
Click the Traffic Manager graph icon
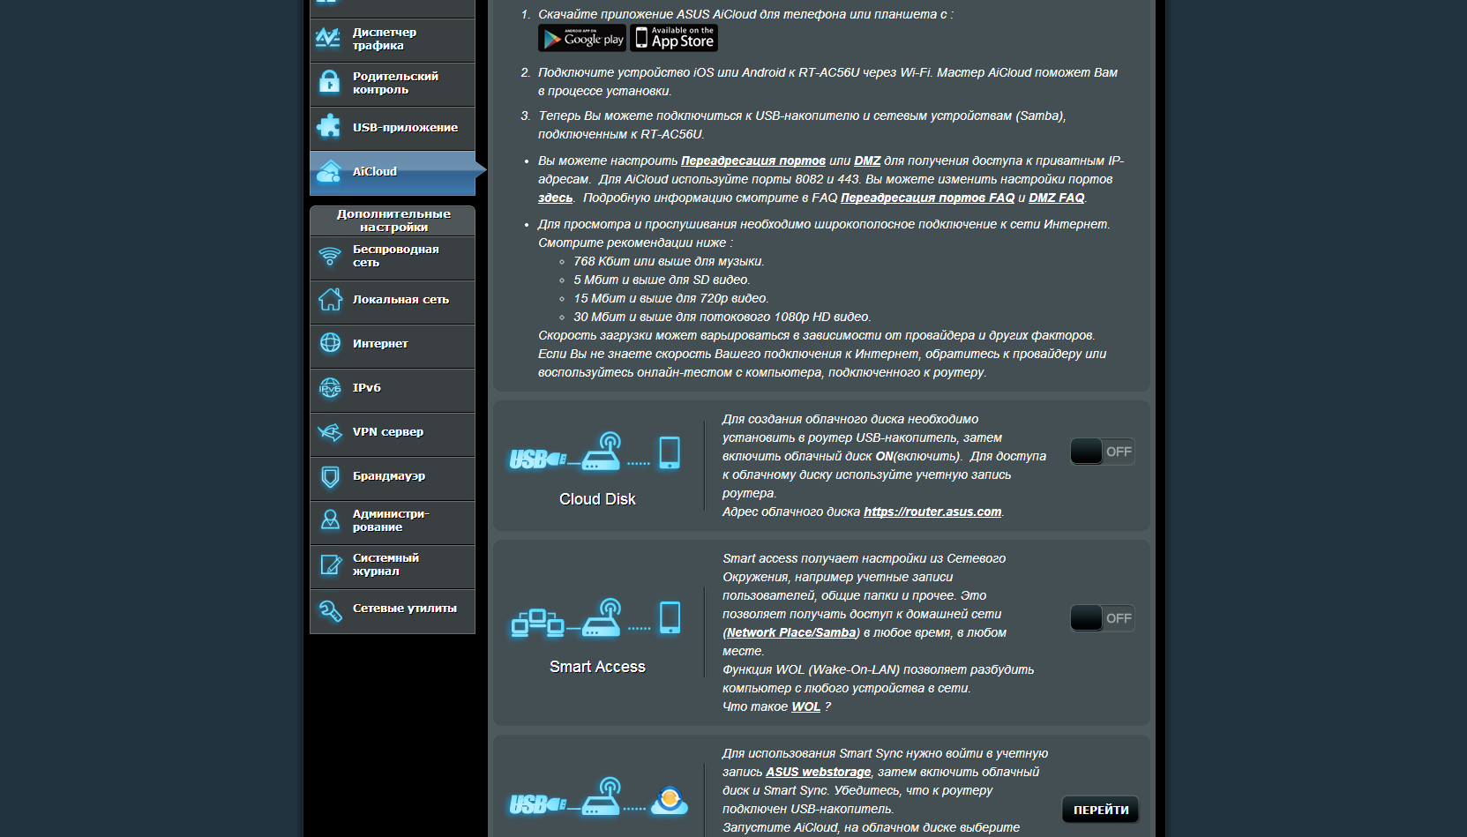[328, 38]
